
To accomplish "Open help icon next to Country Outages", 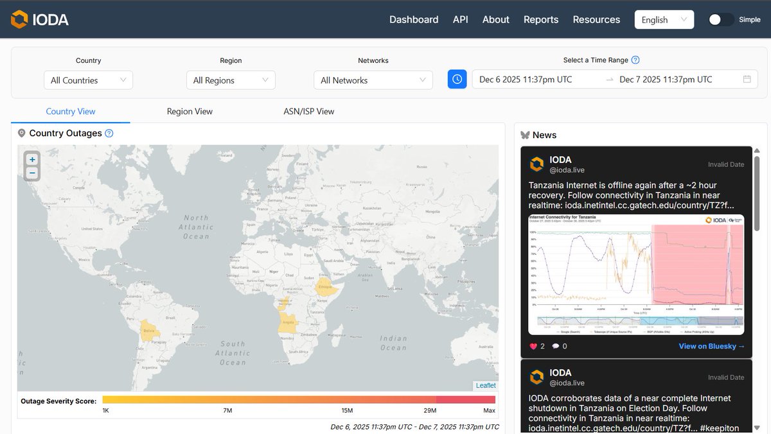I will [109, 134].
